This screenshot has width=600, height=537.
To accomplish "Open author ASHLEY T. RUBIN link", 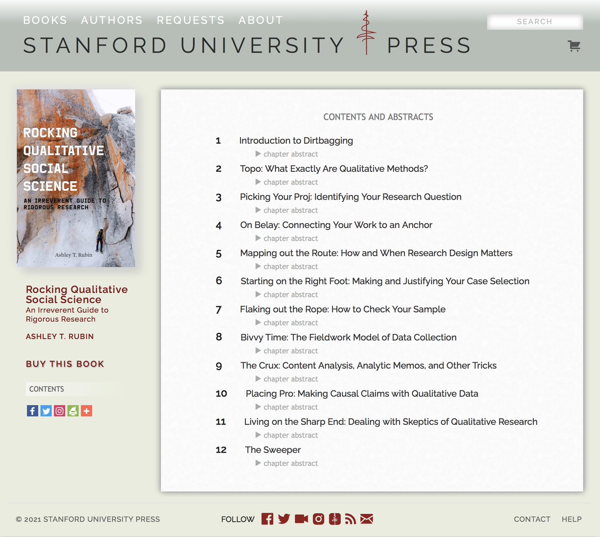I will pyautogui.click(x=60, y=336).
